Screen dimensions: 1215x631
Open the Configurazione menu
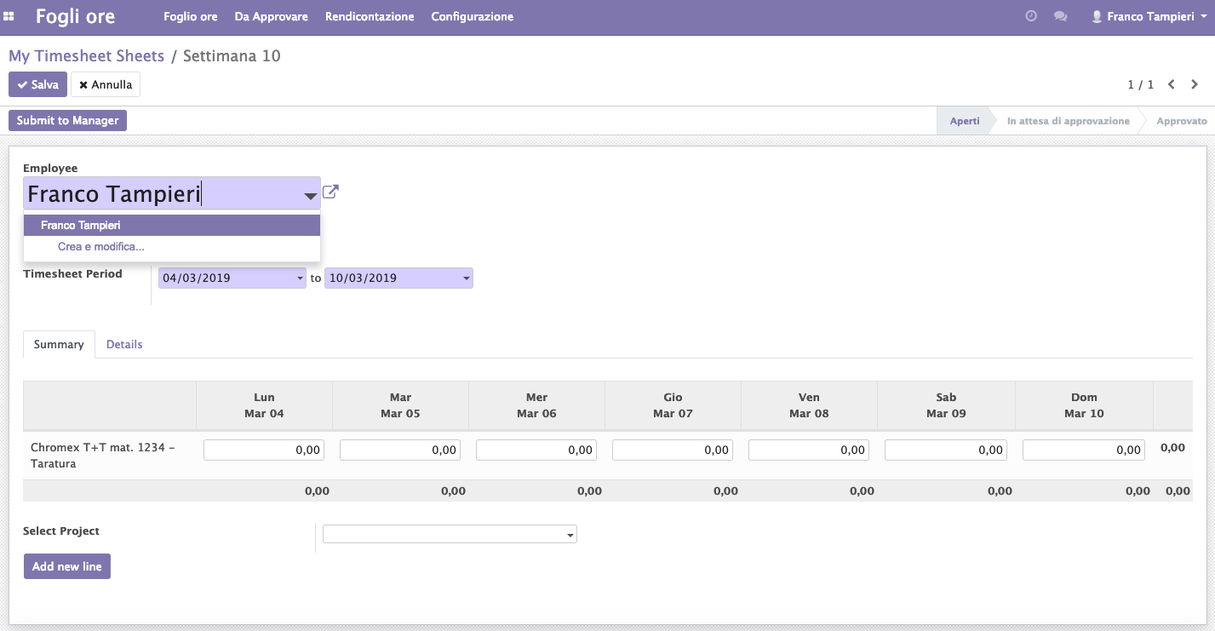click(x=473, y=16)
